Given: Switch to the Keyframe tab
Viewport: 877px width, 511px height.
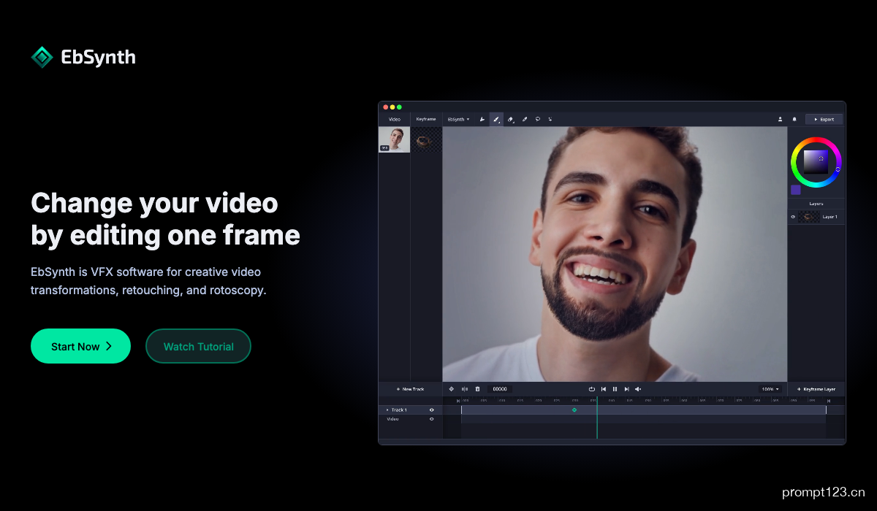Looking at the screenshot, I should 426,119.
